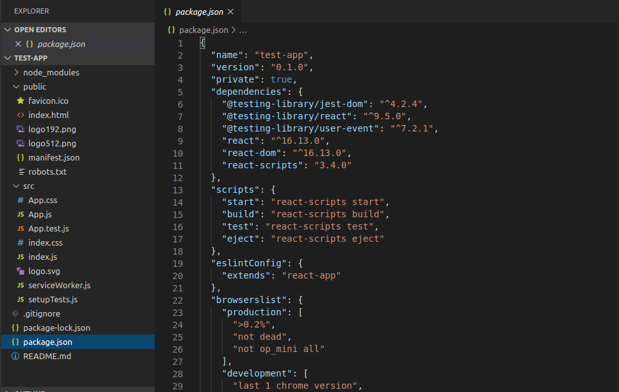Click CSS hash icon beside index.css
The width and height of the screenshot is (619, 392).
(21, 243)
